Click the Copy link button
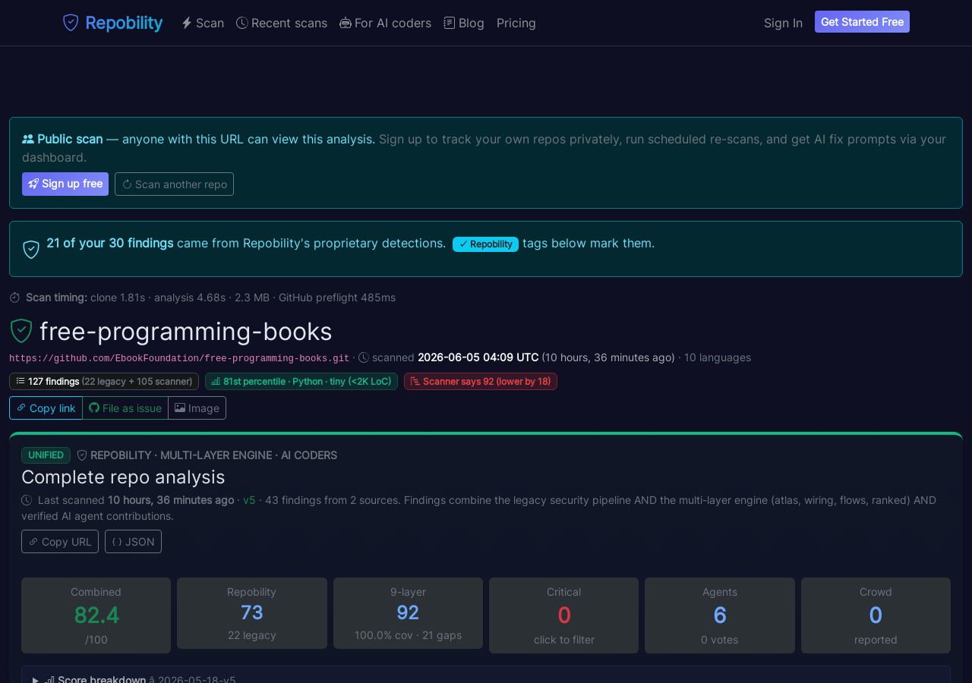This screenshot has width=972, height=683. [46, 408]
